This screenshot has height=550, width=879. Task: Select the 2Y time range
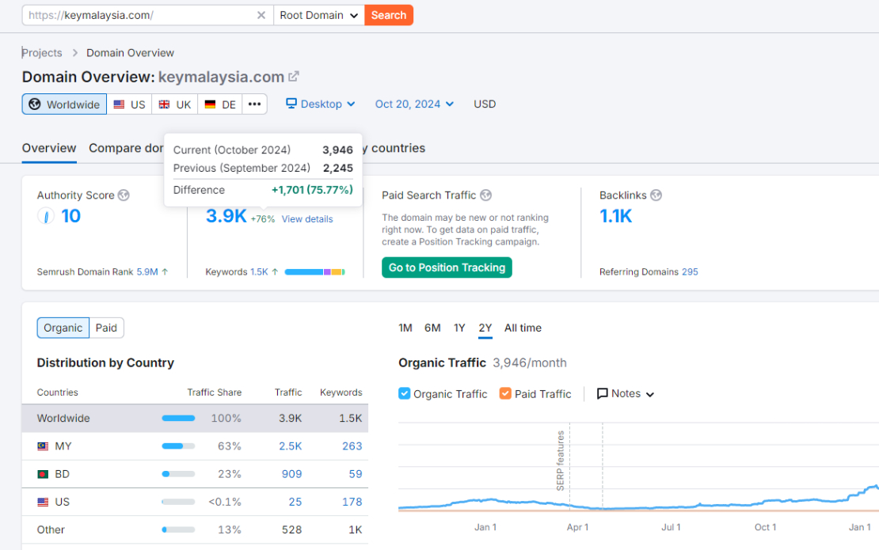(x=485, y=328)
